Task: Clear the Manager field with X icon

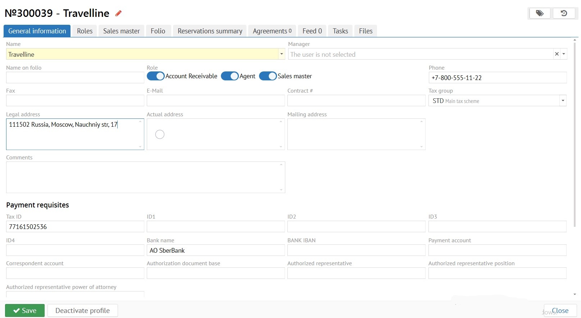Action: pyautogui.click(x=557, y=54)
